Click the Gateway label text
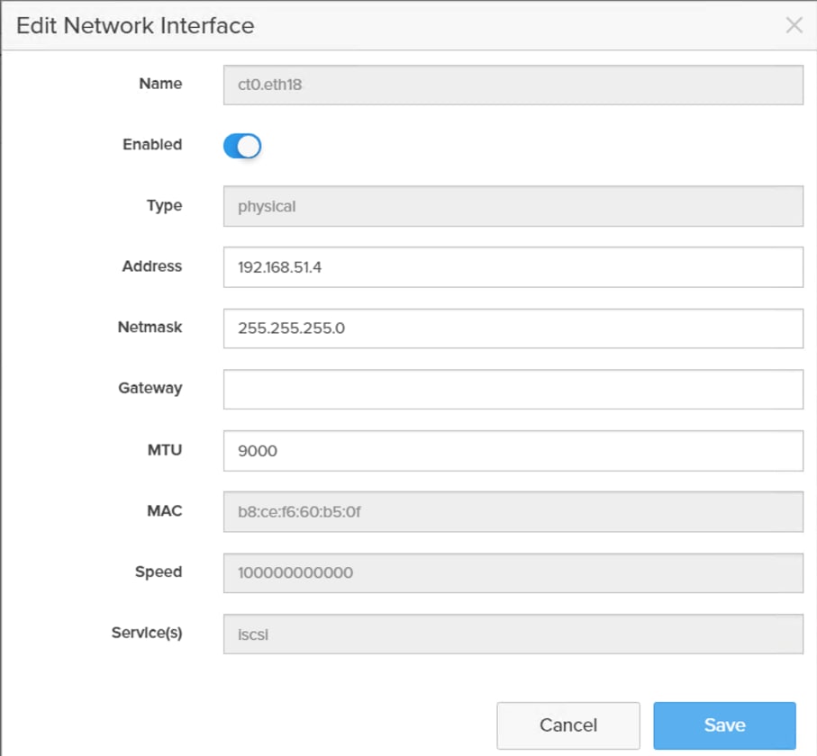 tap(150, 389)
